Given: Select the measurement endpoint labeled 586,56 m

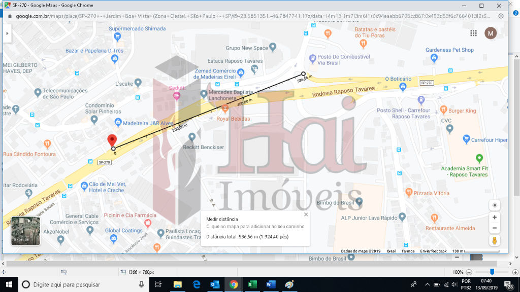Looking at the screenshot, I should [303, 74].
